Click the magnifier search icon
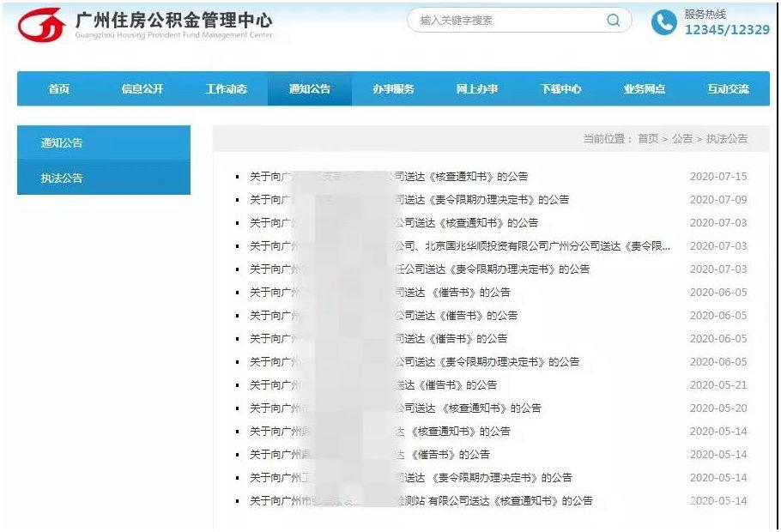The image size is (781, 532). click(613, 20)
